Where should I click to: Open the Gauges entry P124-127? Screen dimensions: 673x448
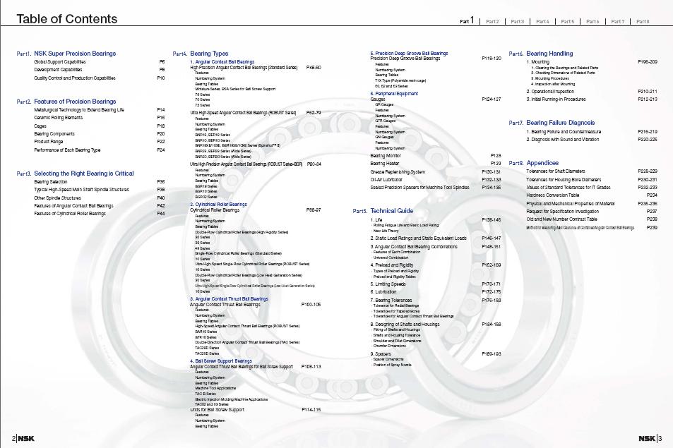point(378,99)
